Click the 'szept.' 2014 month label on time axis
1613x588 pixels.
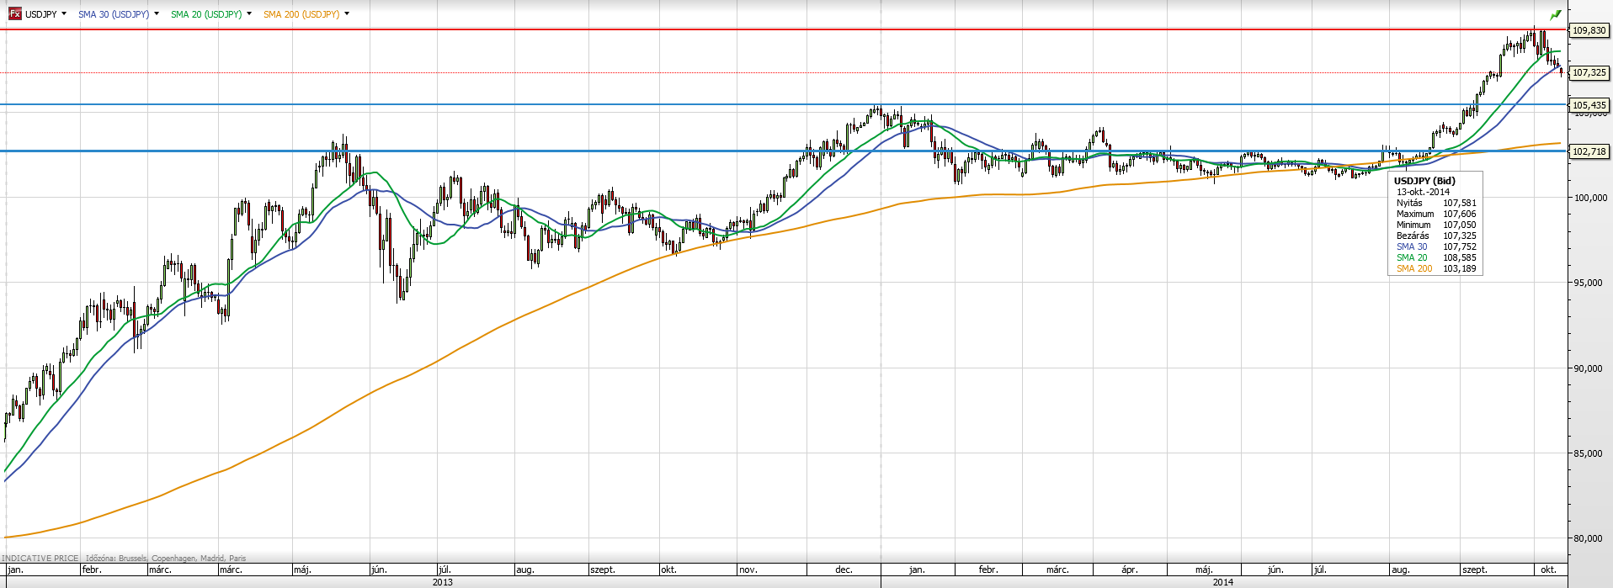1474,569
